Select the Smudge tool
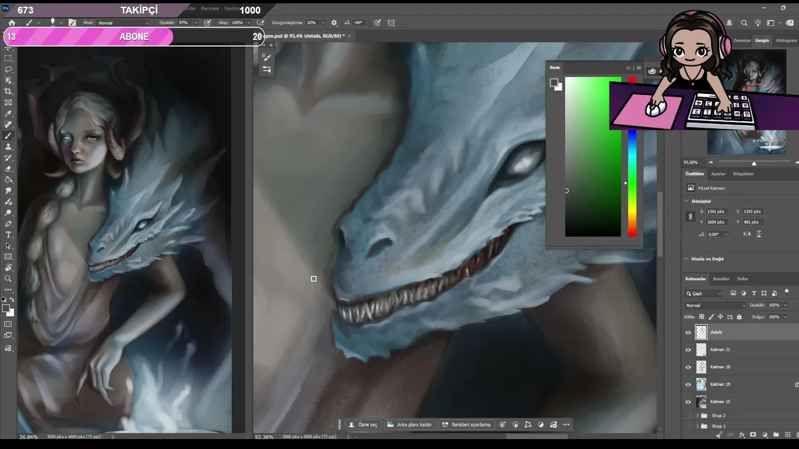799x449 pixels. click(8, 191)
